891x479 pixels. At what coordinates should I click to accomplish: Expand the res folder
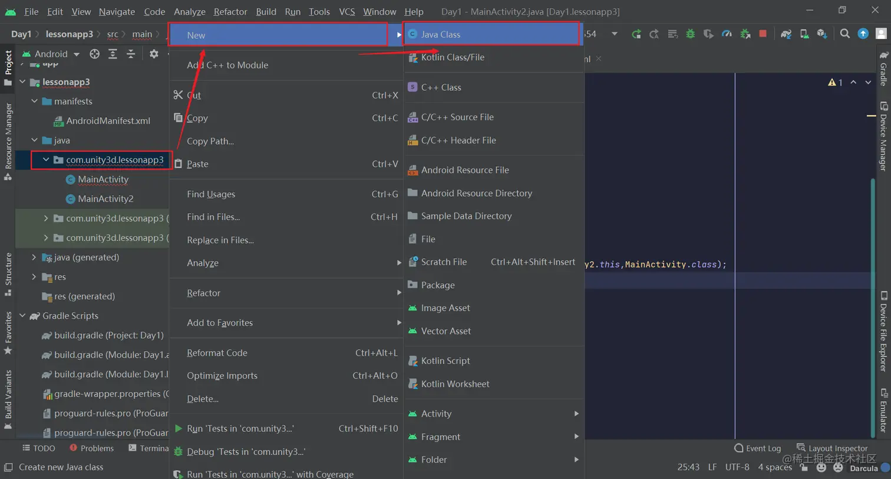tap(34, 277)
